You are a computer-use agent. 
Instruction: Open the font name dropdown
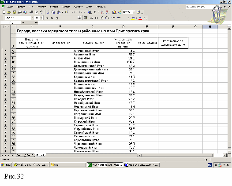[x=32, y=18]
